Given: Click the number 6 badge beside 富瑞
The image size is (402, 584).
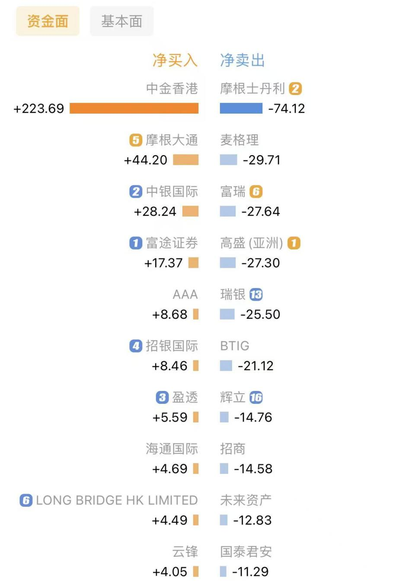Looking at the screenshot, I should pyautogui.click(x=255, y=191).
